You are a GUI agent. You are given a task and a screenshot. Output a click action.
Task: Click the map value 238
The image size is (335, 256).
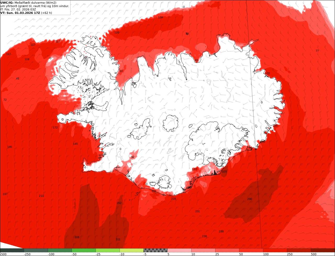[x=204, y=236]
